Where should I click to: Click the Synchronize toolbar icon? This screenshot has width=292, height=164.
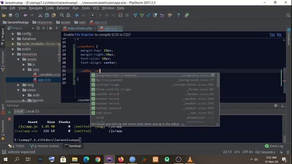(x=17, y=15)
